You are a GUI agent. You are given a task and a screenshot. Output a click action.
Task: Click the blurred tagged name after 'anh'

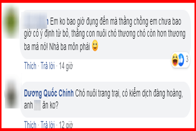37,105
